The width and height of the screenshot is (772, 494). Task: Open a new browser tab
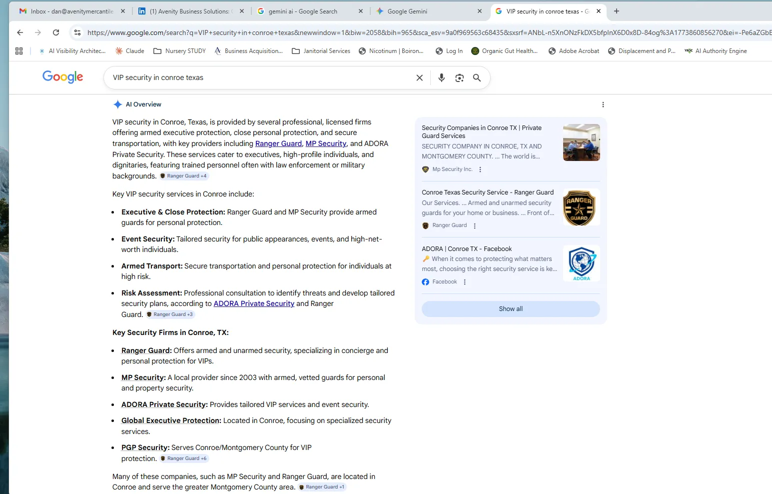(x=617, y=11)
